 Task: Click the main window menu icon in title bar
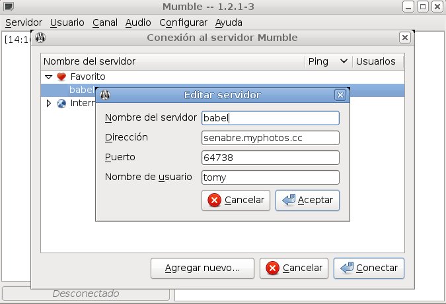(x=9, y=6)
